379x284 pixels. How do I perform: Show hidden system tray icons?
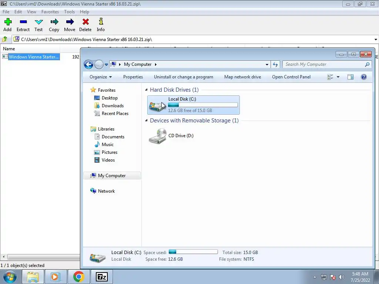coord(315,277)
